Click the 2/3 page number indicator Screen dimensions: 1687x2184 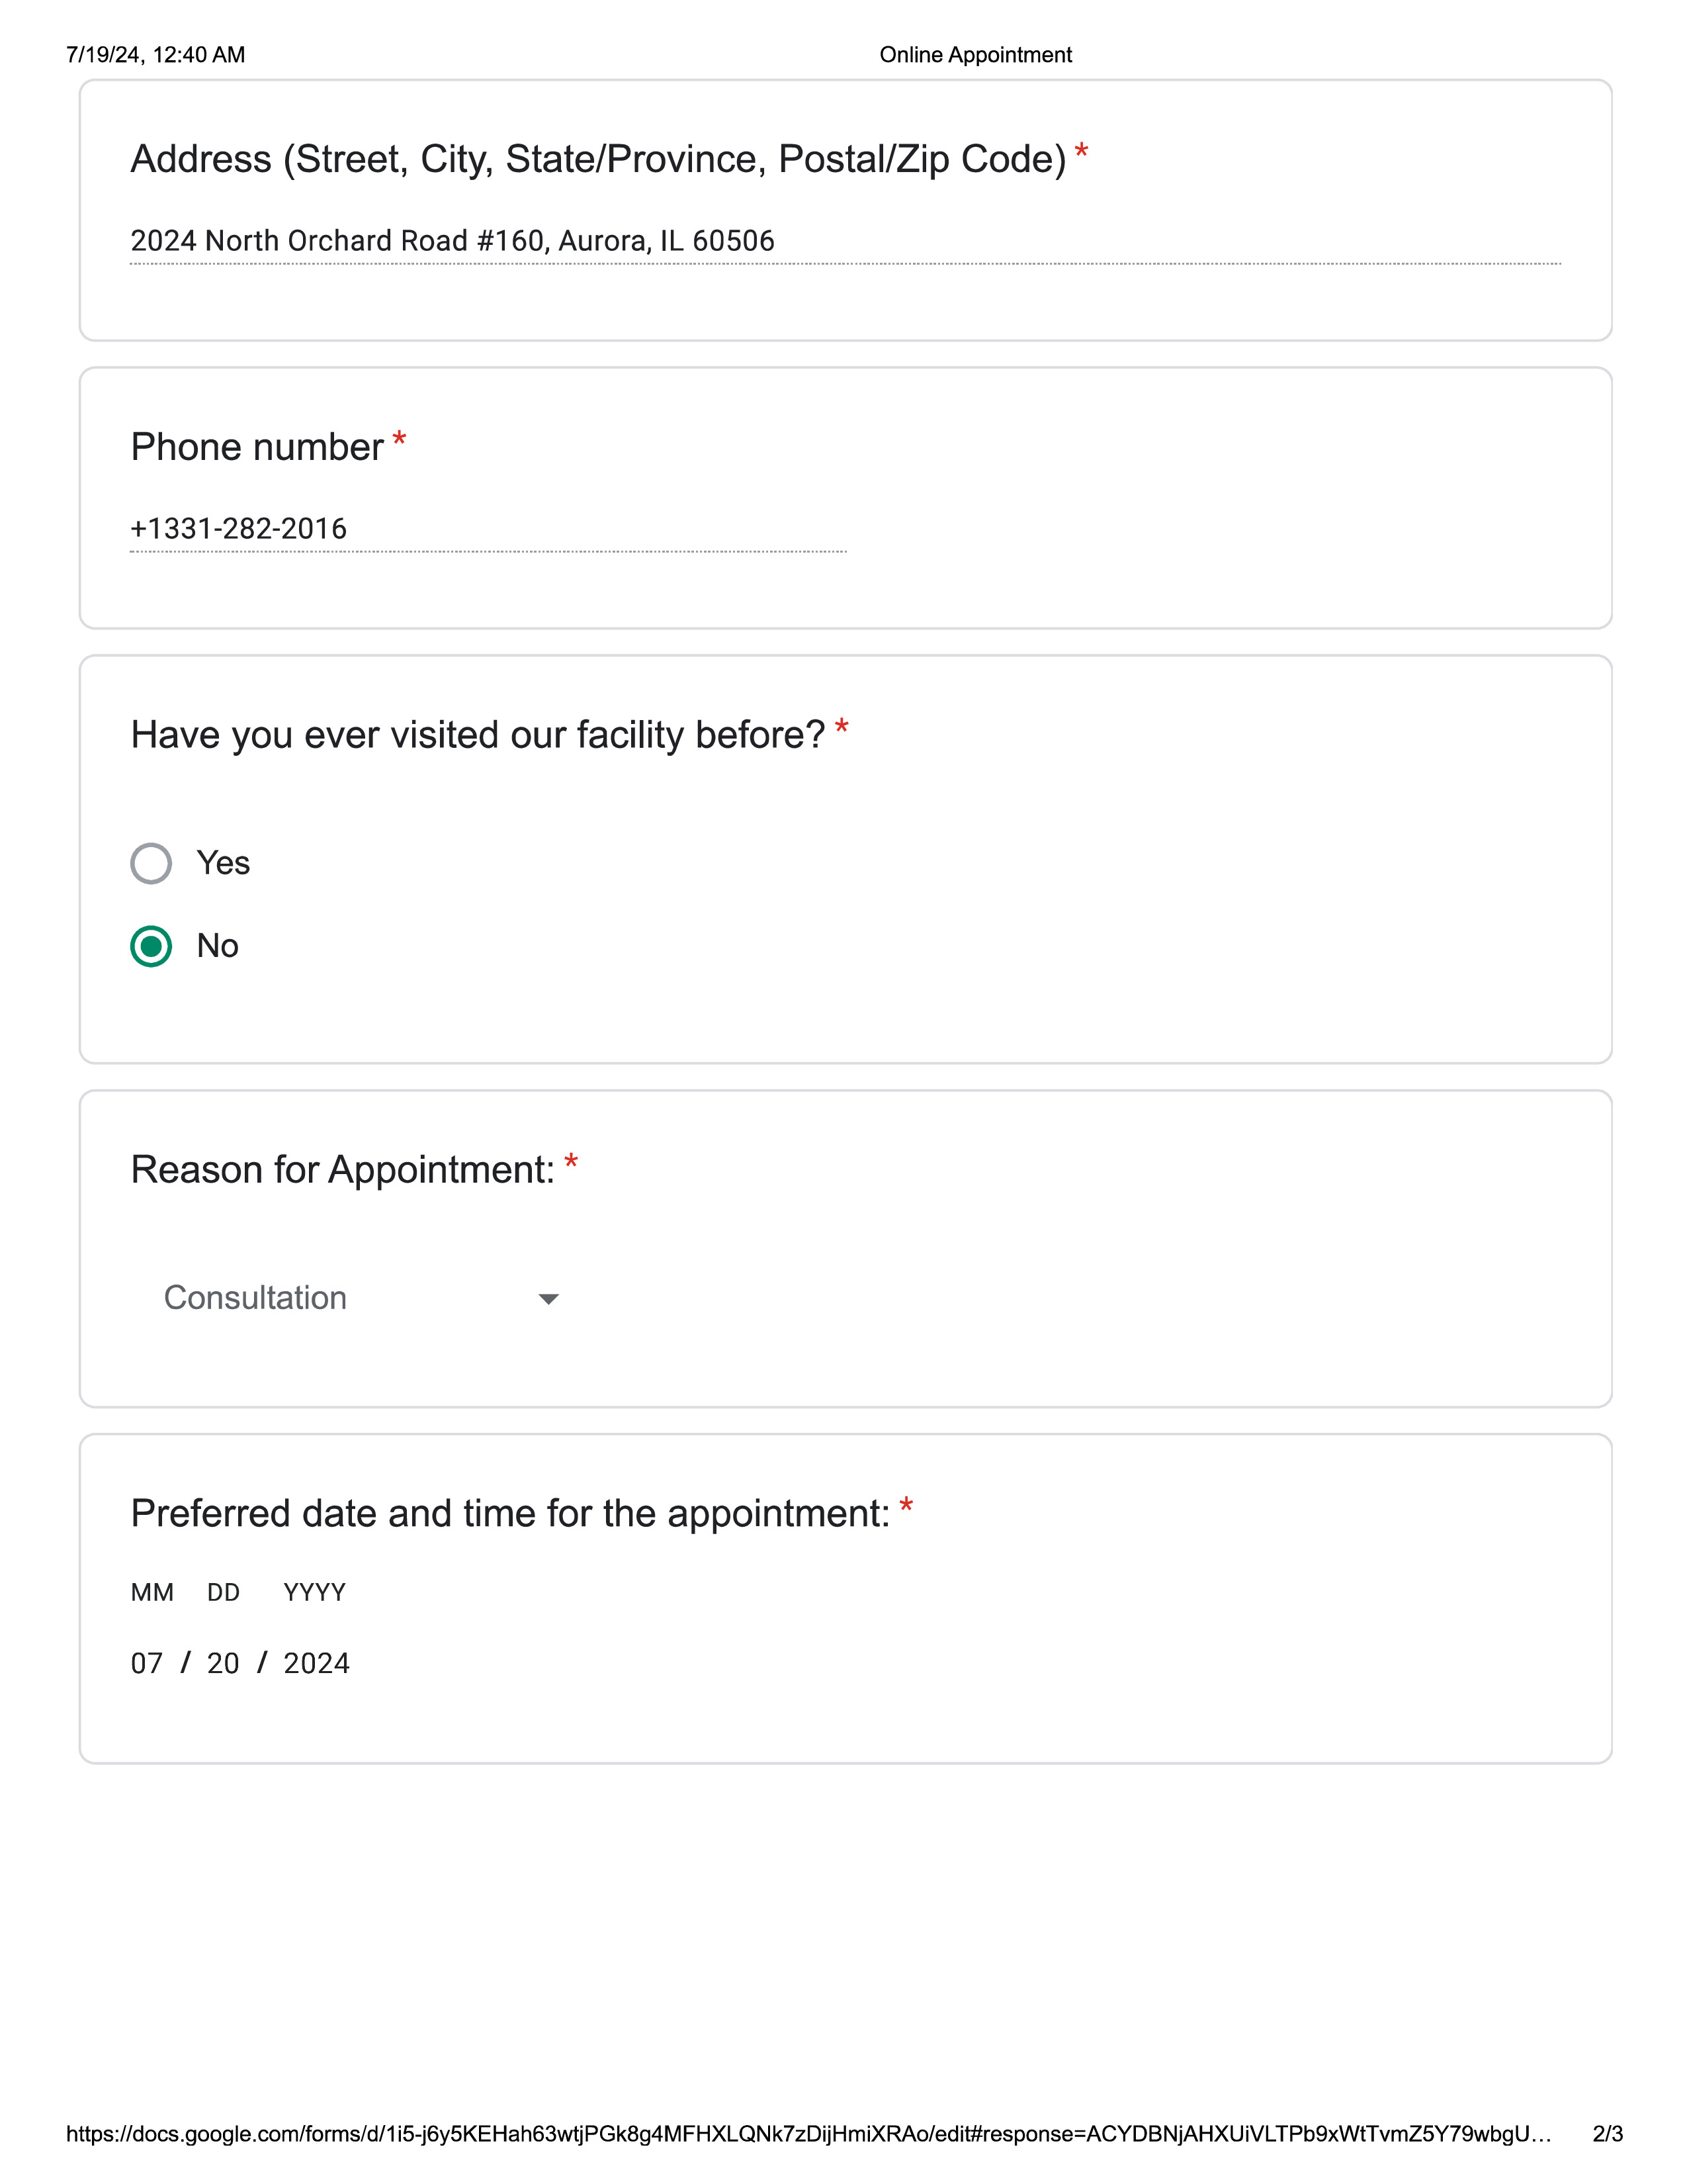coord(1607,2134)
